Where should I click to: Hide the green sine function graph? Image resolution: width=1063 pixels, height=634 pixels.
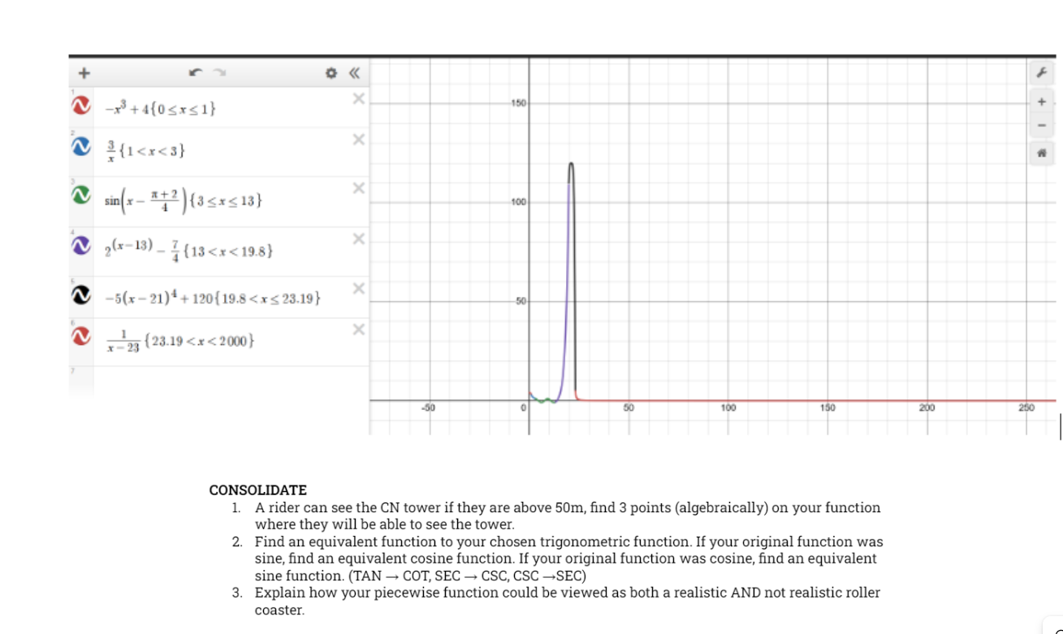click(x=80, y=195)
